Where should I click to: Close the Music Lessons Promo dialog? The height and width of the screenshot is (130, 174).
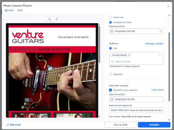pos(168,6)
